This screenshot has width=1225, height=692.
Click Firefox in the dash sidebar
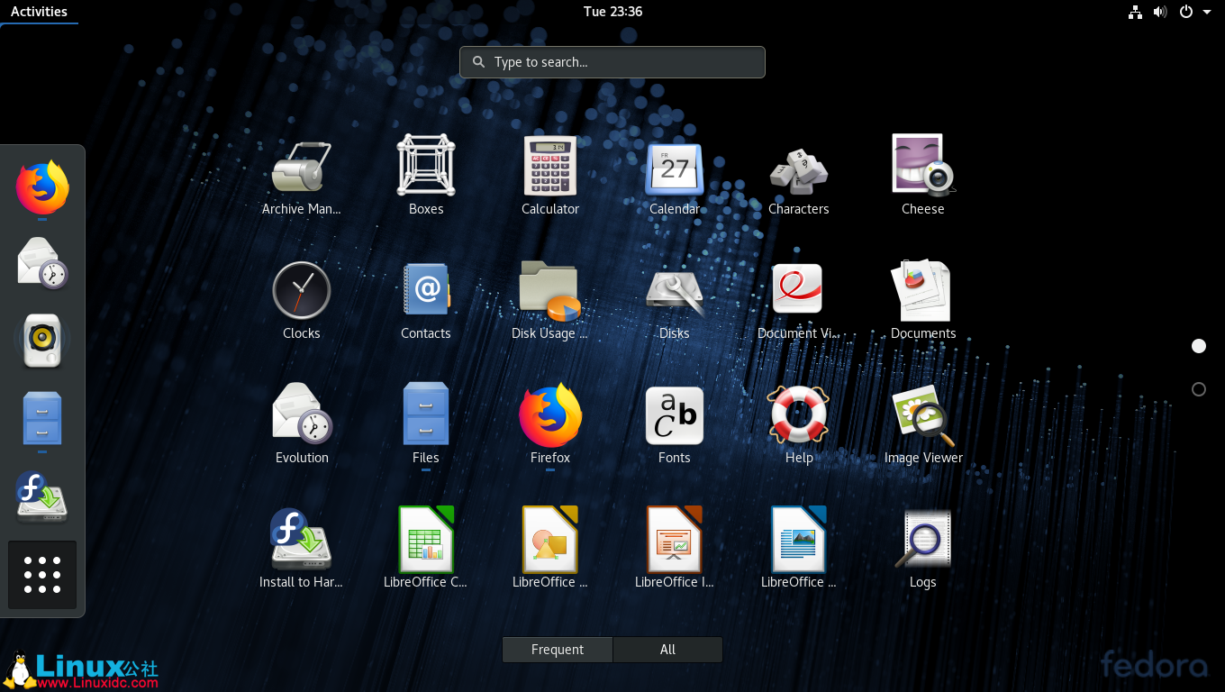pos(42,187)
